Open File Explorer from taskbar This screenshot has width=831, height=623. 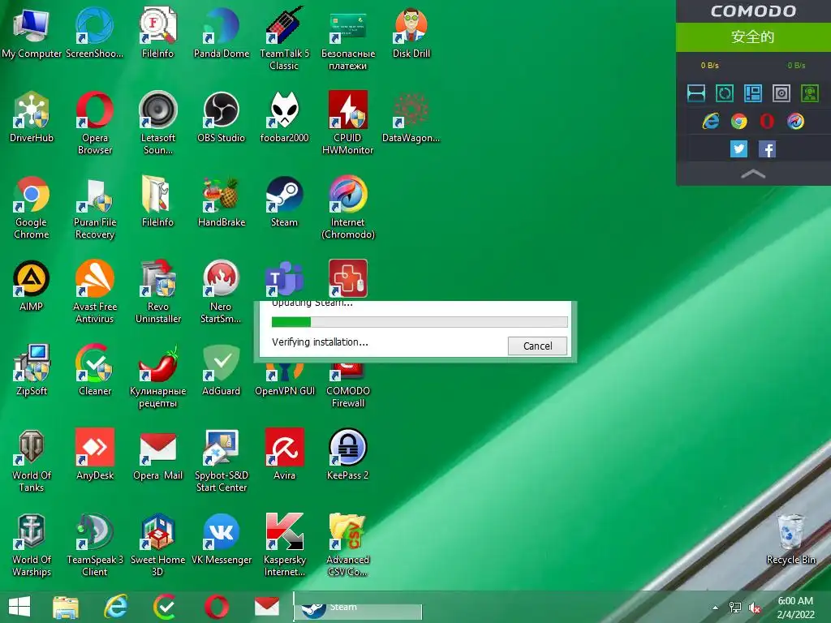tap(65, 607)
